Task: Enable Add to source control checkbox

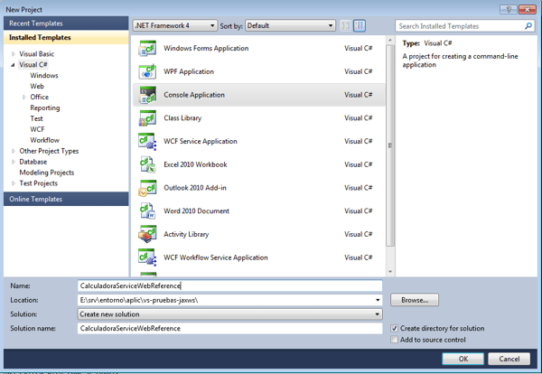Action: tap(395, 340)
